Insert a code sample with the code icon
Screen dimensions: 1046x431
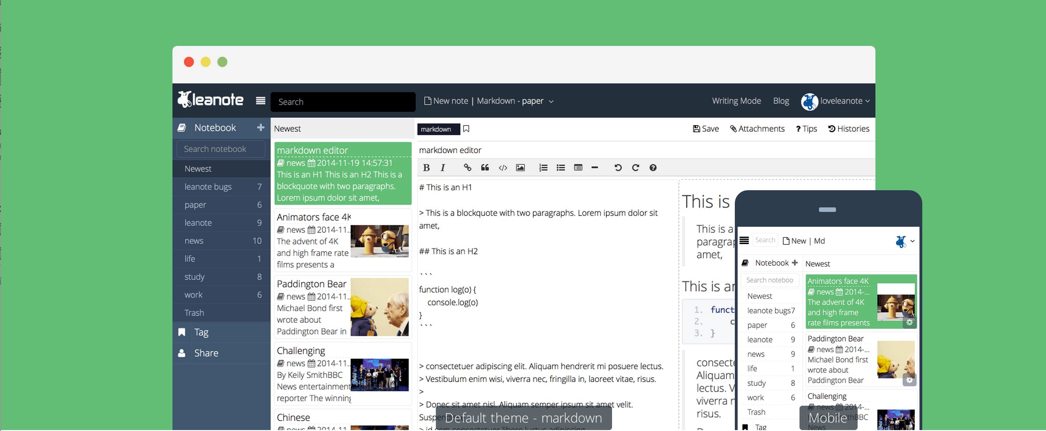(x=503, y=168)
